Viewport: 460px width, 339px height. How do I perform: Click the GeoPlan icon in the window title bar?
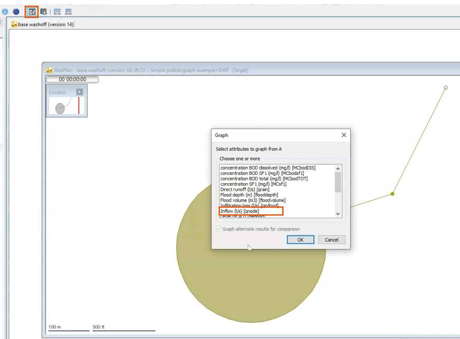point(49,70)
